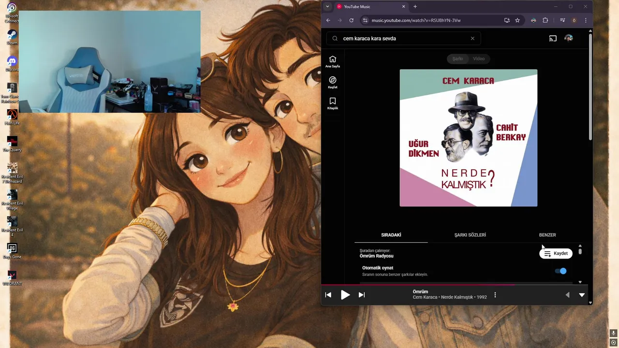Screen dimensions: 619x348
Task: Click the microphone overlay icon at the bottom right
Action: coord(613,333)
